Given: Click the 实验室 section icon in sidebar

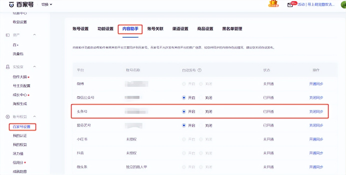Looking at the screenshot, I should pyautogui.click(x=8, y=67).
